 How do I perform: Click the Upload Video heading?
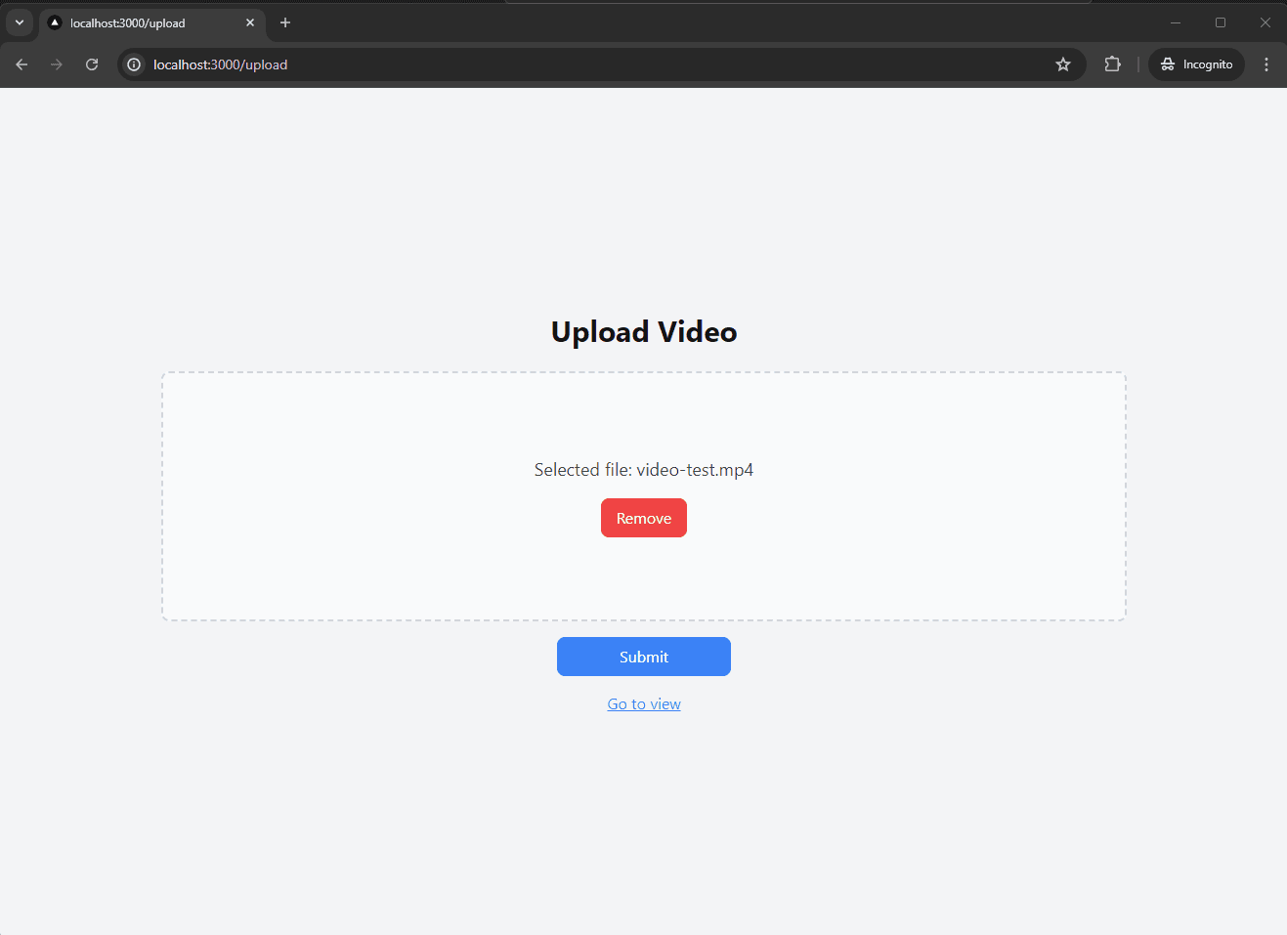tap(643, 332)
